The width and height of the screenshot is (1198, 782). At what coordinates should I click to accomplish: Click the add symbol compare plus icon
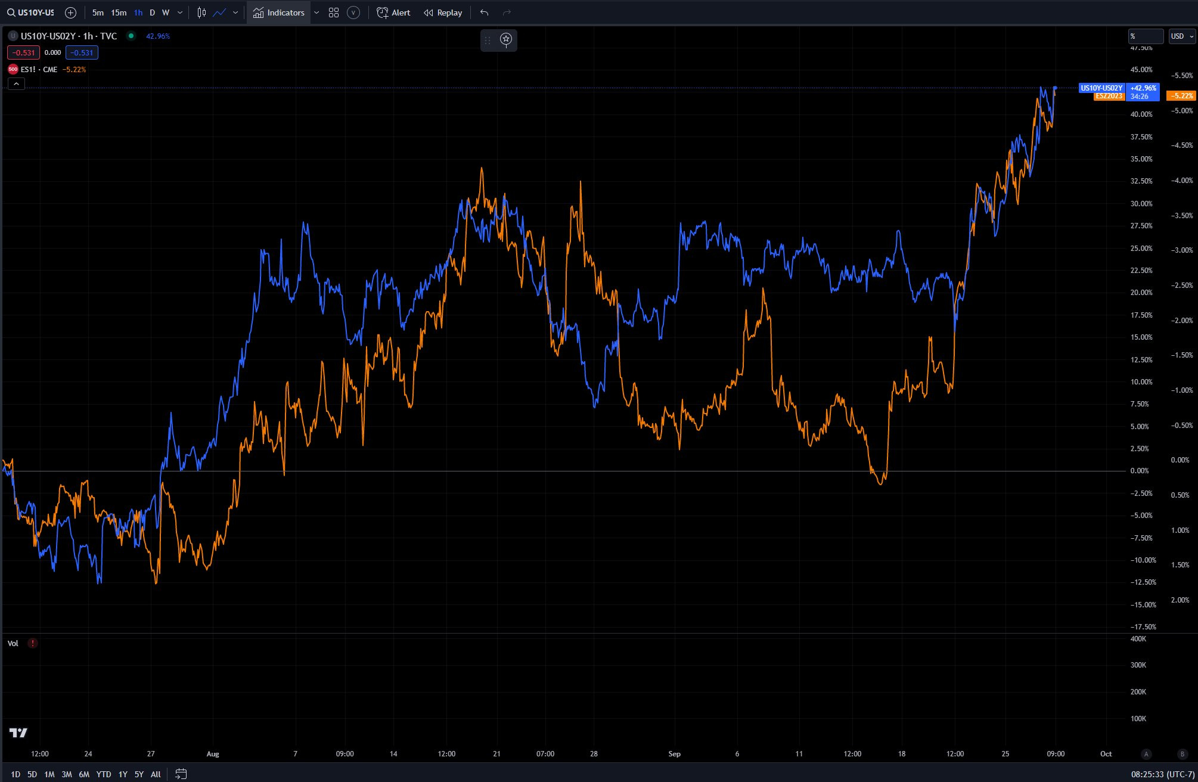[x=70, y=13]
